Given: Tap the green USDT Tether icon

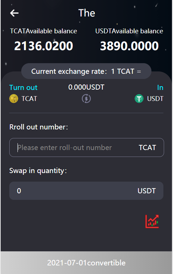Looking at the screenshot, I should (139, 99).
